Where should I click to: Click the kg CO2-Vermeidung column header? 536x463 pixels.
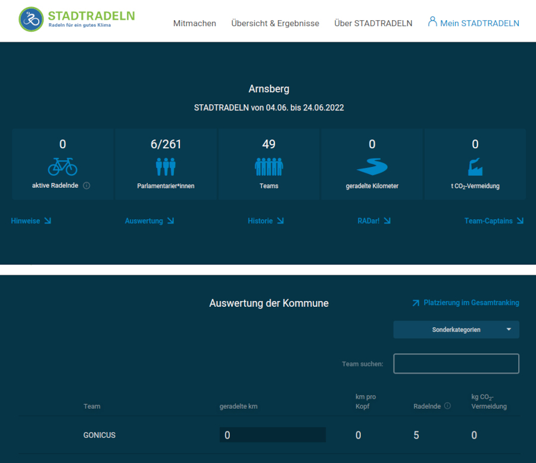click(x=489, y=402)
